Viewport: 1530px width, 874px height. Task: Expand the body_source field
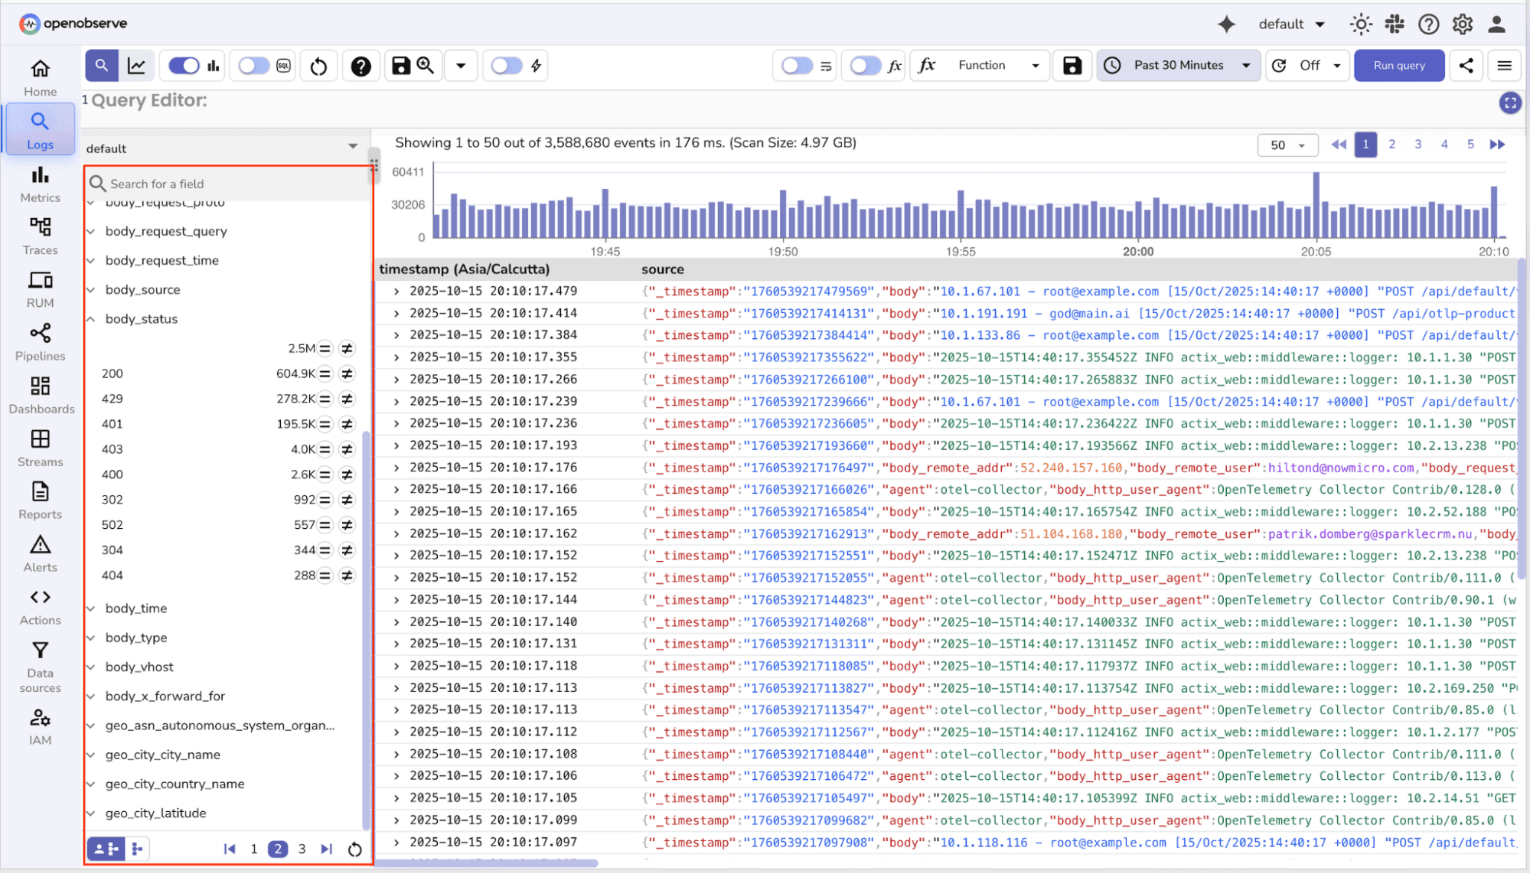point(92,290)
